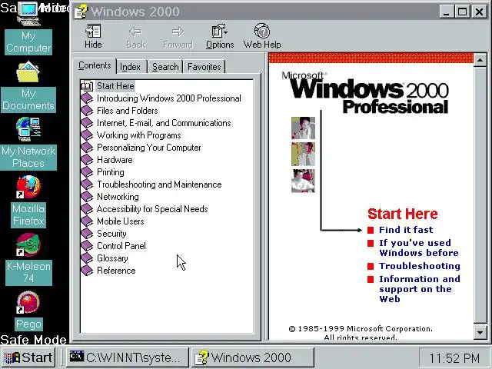
Task: Click help pane scrollbar up arrow
Action: pos(480,60)
